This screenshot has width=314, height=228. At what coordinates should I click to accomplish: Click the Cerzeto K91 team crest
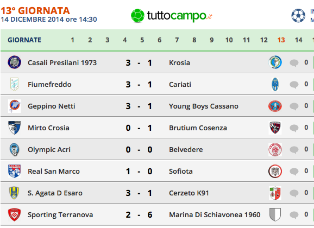click(275, 193)
